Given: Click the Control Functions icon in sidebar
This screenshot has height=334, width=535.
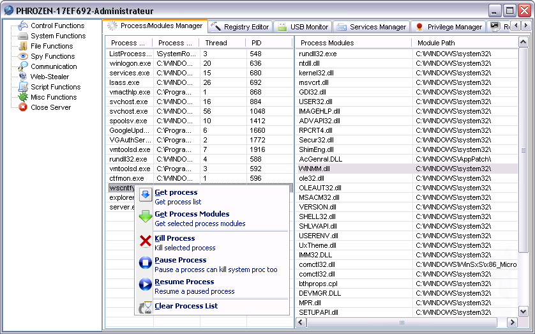Looking at the screenshot, I should click(23, 26).
